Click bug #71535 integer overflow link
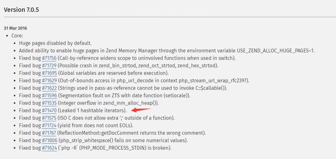Image resolution: width=336 pixels, height=159 pixels. (49, 103)
